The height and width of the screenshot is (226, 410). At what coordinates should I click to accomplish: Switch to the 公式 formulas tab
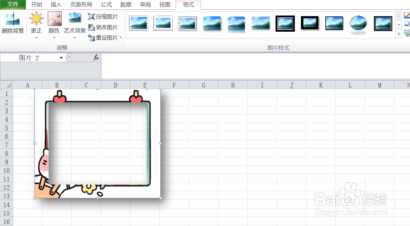[106, 5]
